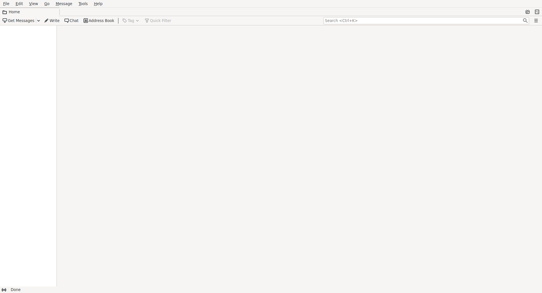The height and width of the screenshot is (293, 542).
Task: Open the Tasks tab icon
Action: coord(537,12)
